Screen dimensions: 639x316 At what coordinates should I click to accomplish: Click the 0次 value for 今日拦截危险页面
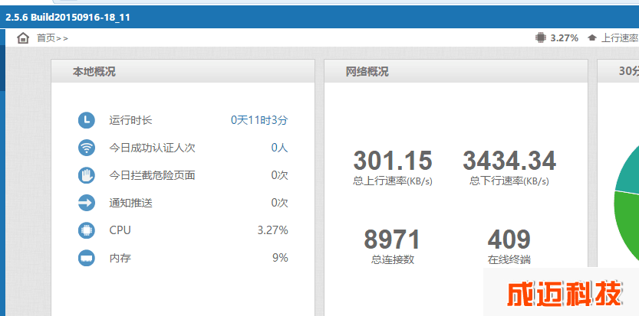pyautogui.click(x=279, y=175)
